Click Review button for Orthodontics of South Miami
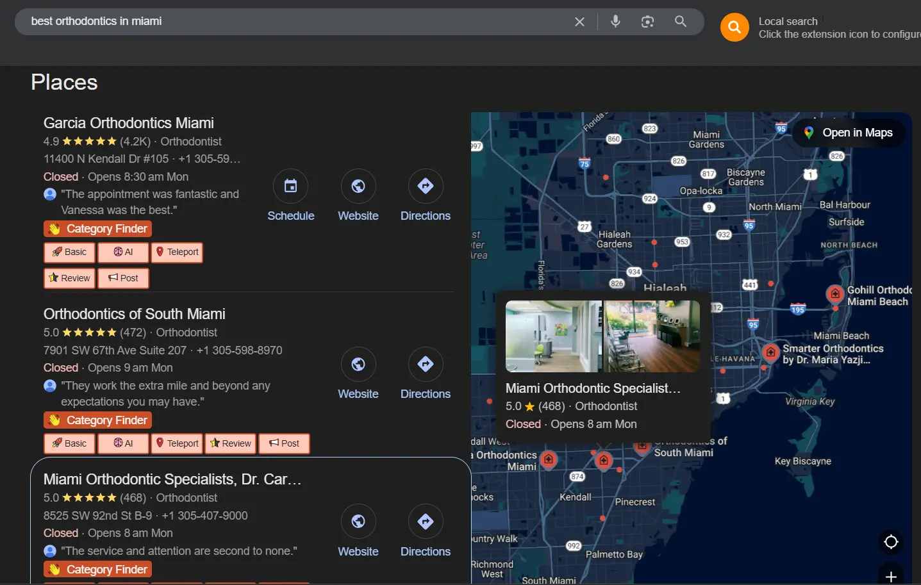921x585 pixels. pos(230,443)
